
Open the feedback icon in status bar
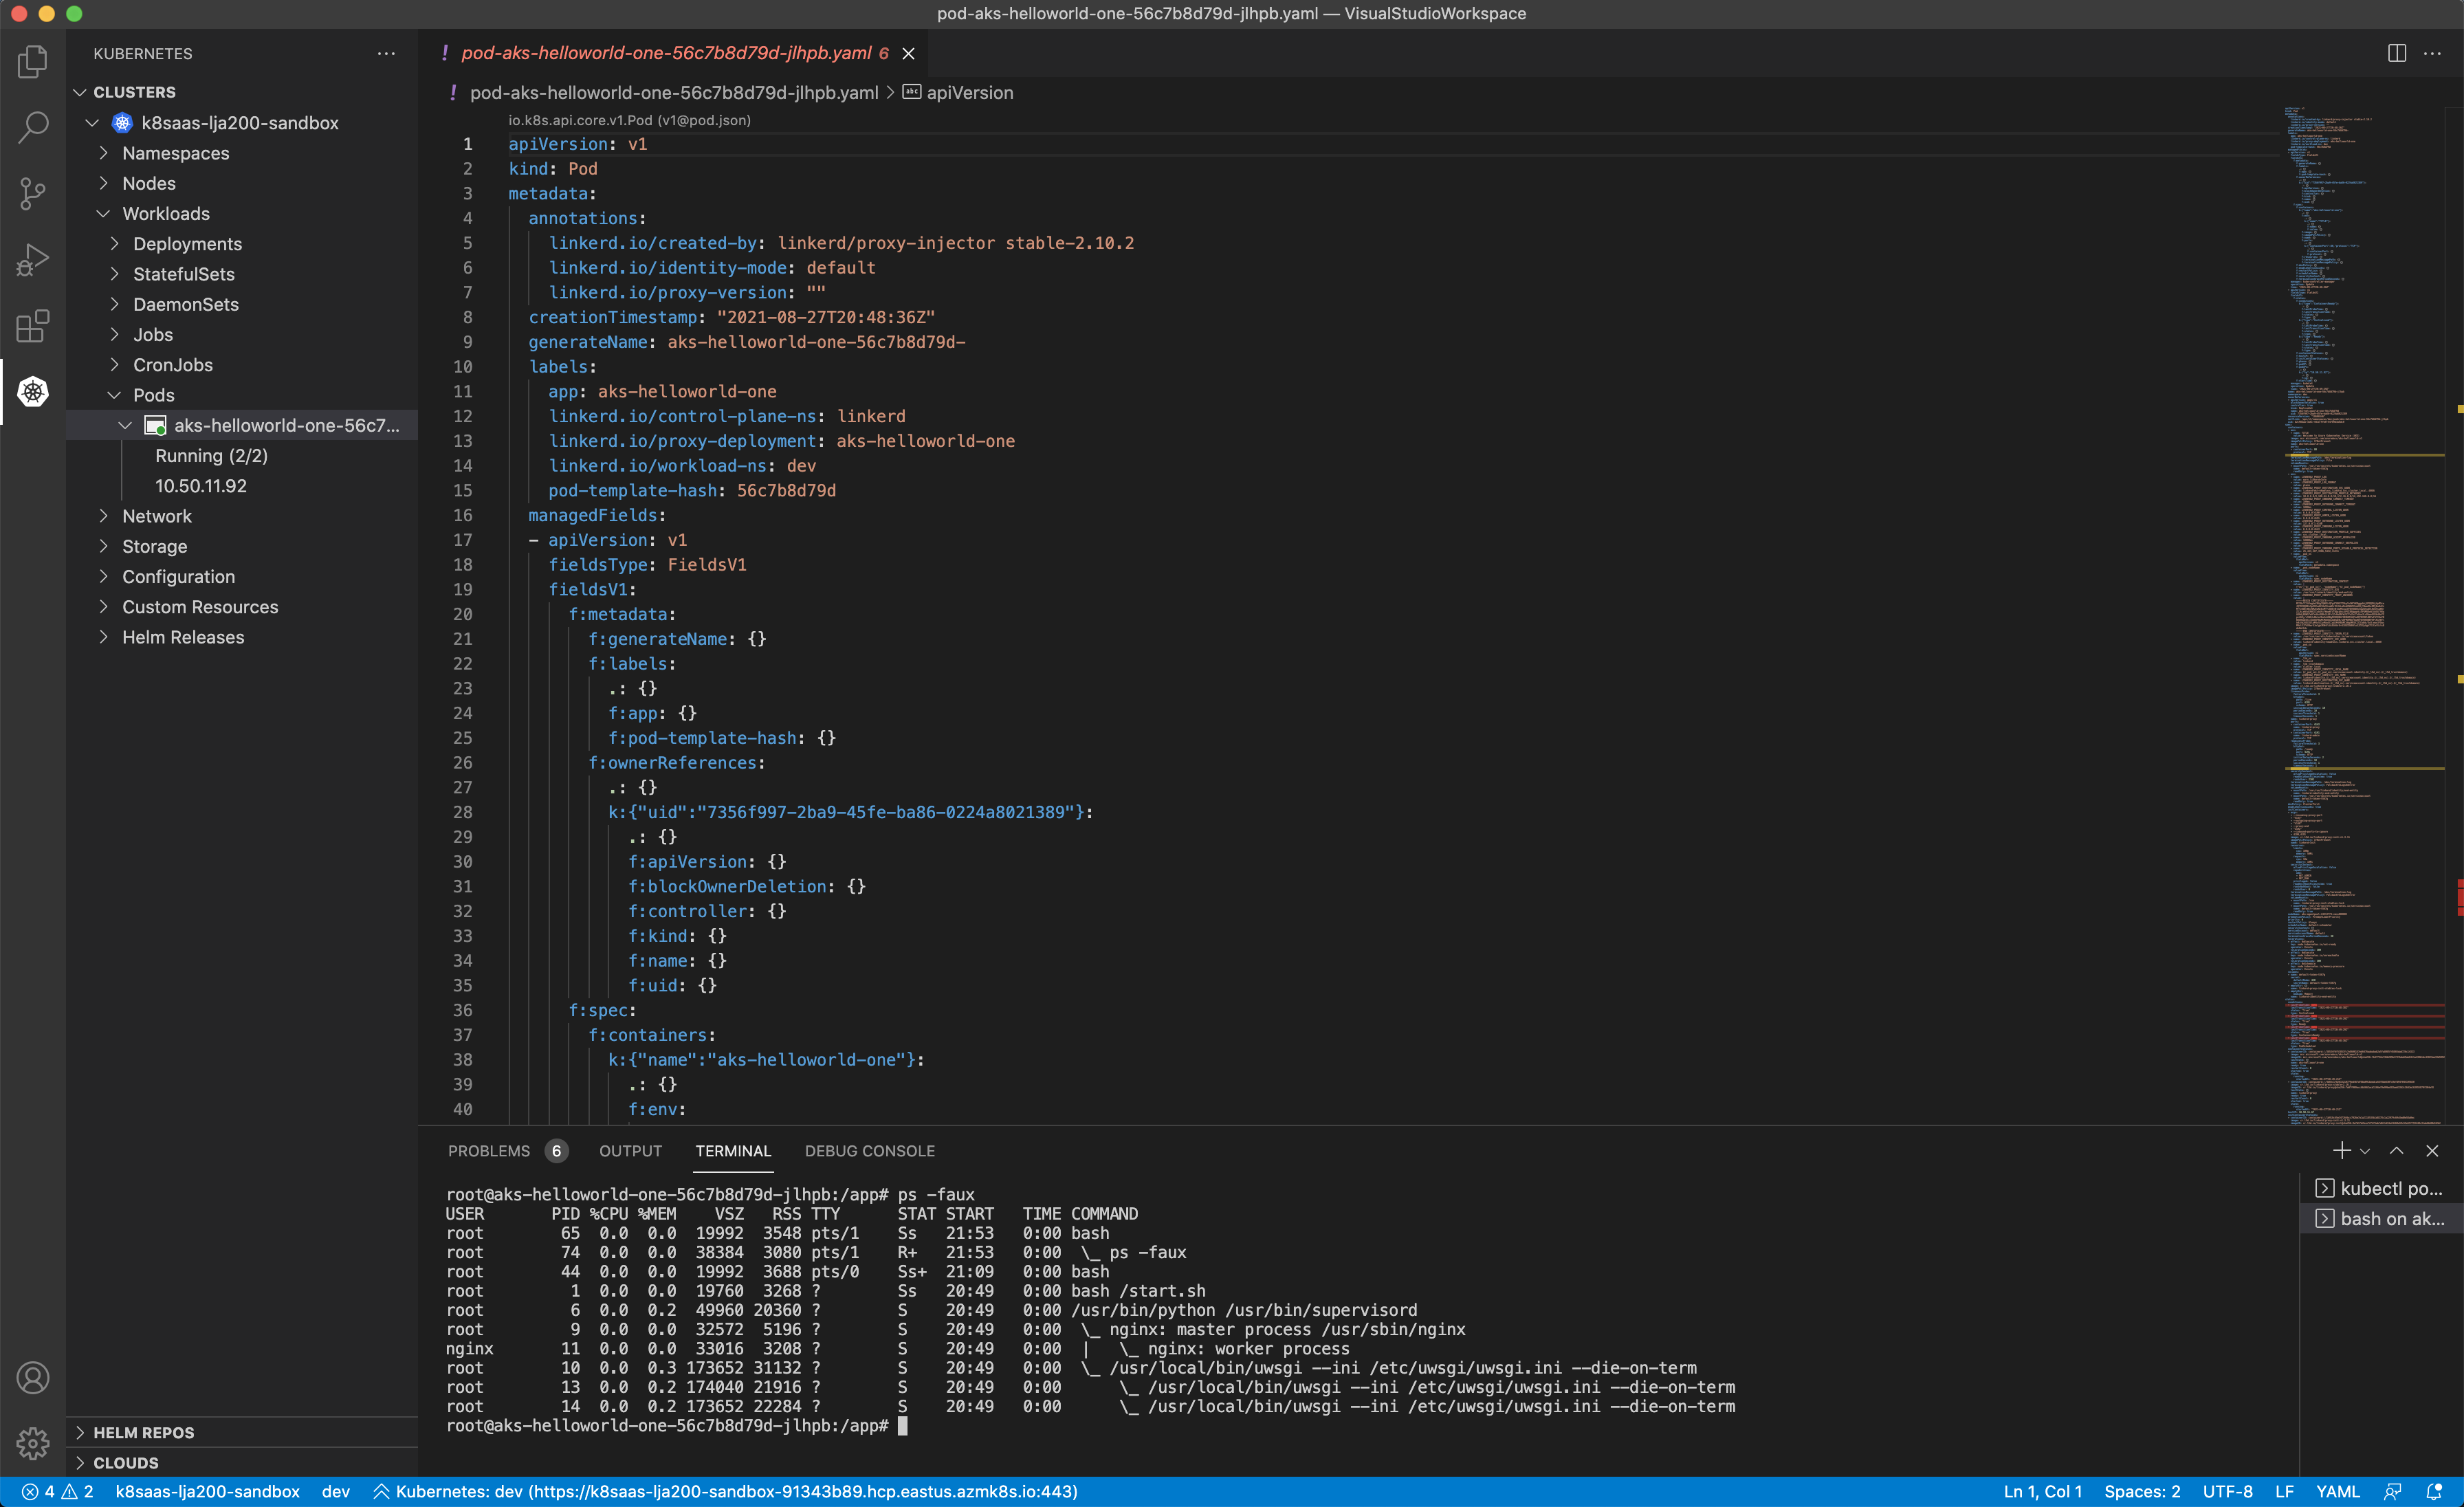(x=2393, y=1491)
